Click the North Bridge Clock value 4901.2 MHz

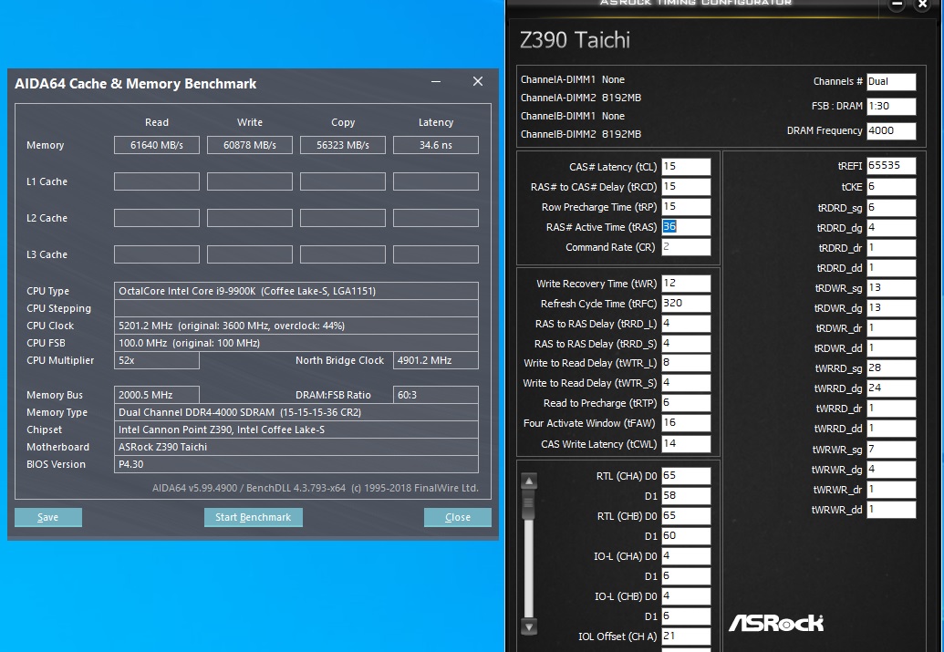436,360
